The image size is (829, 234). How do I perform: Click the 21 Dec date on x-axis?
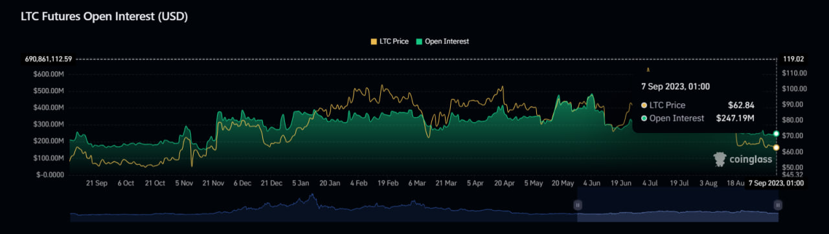[x=271, y=184]
